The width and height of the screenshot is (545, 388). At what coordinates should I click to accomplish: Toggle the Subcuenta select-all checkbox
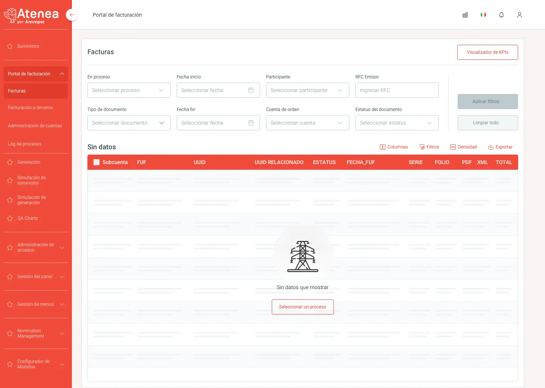click(97, 162)
